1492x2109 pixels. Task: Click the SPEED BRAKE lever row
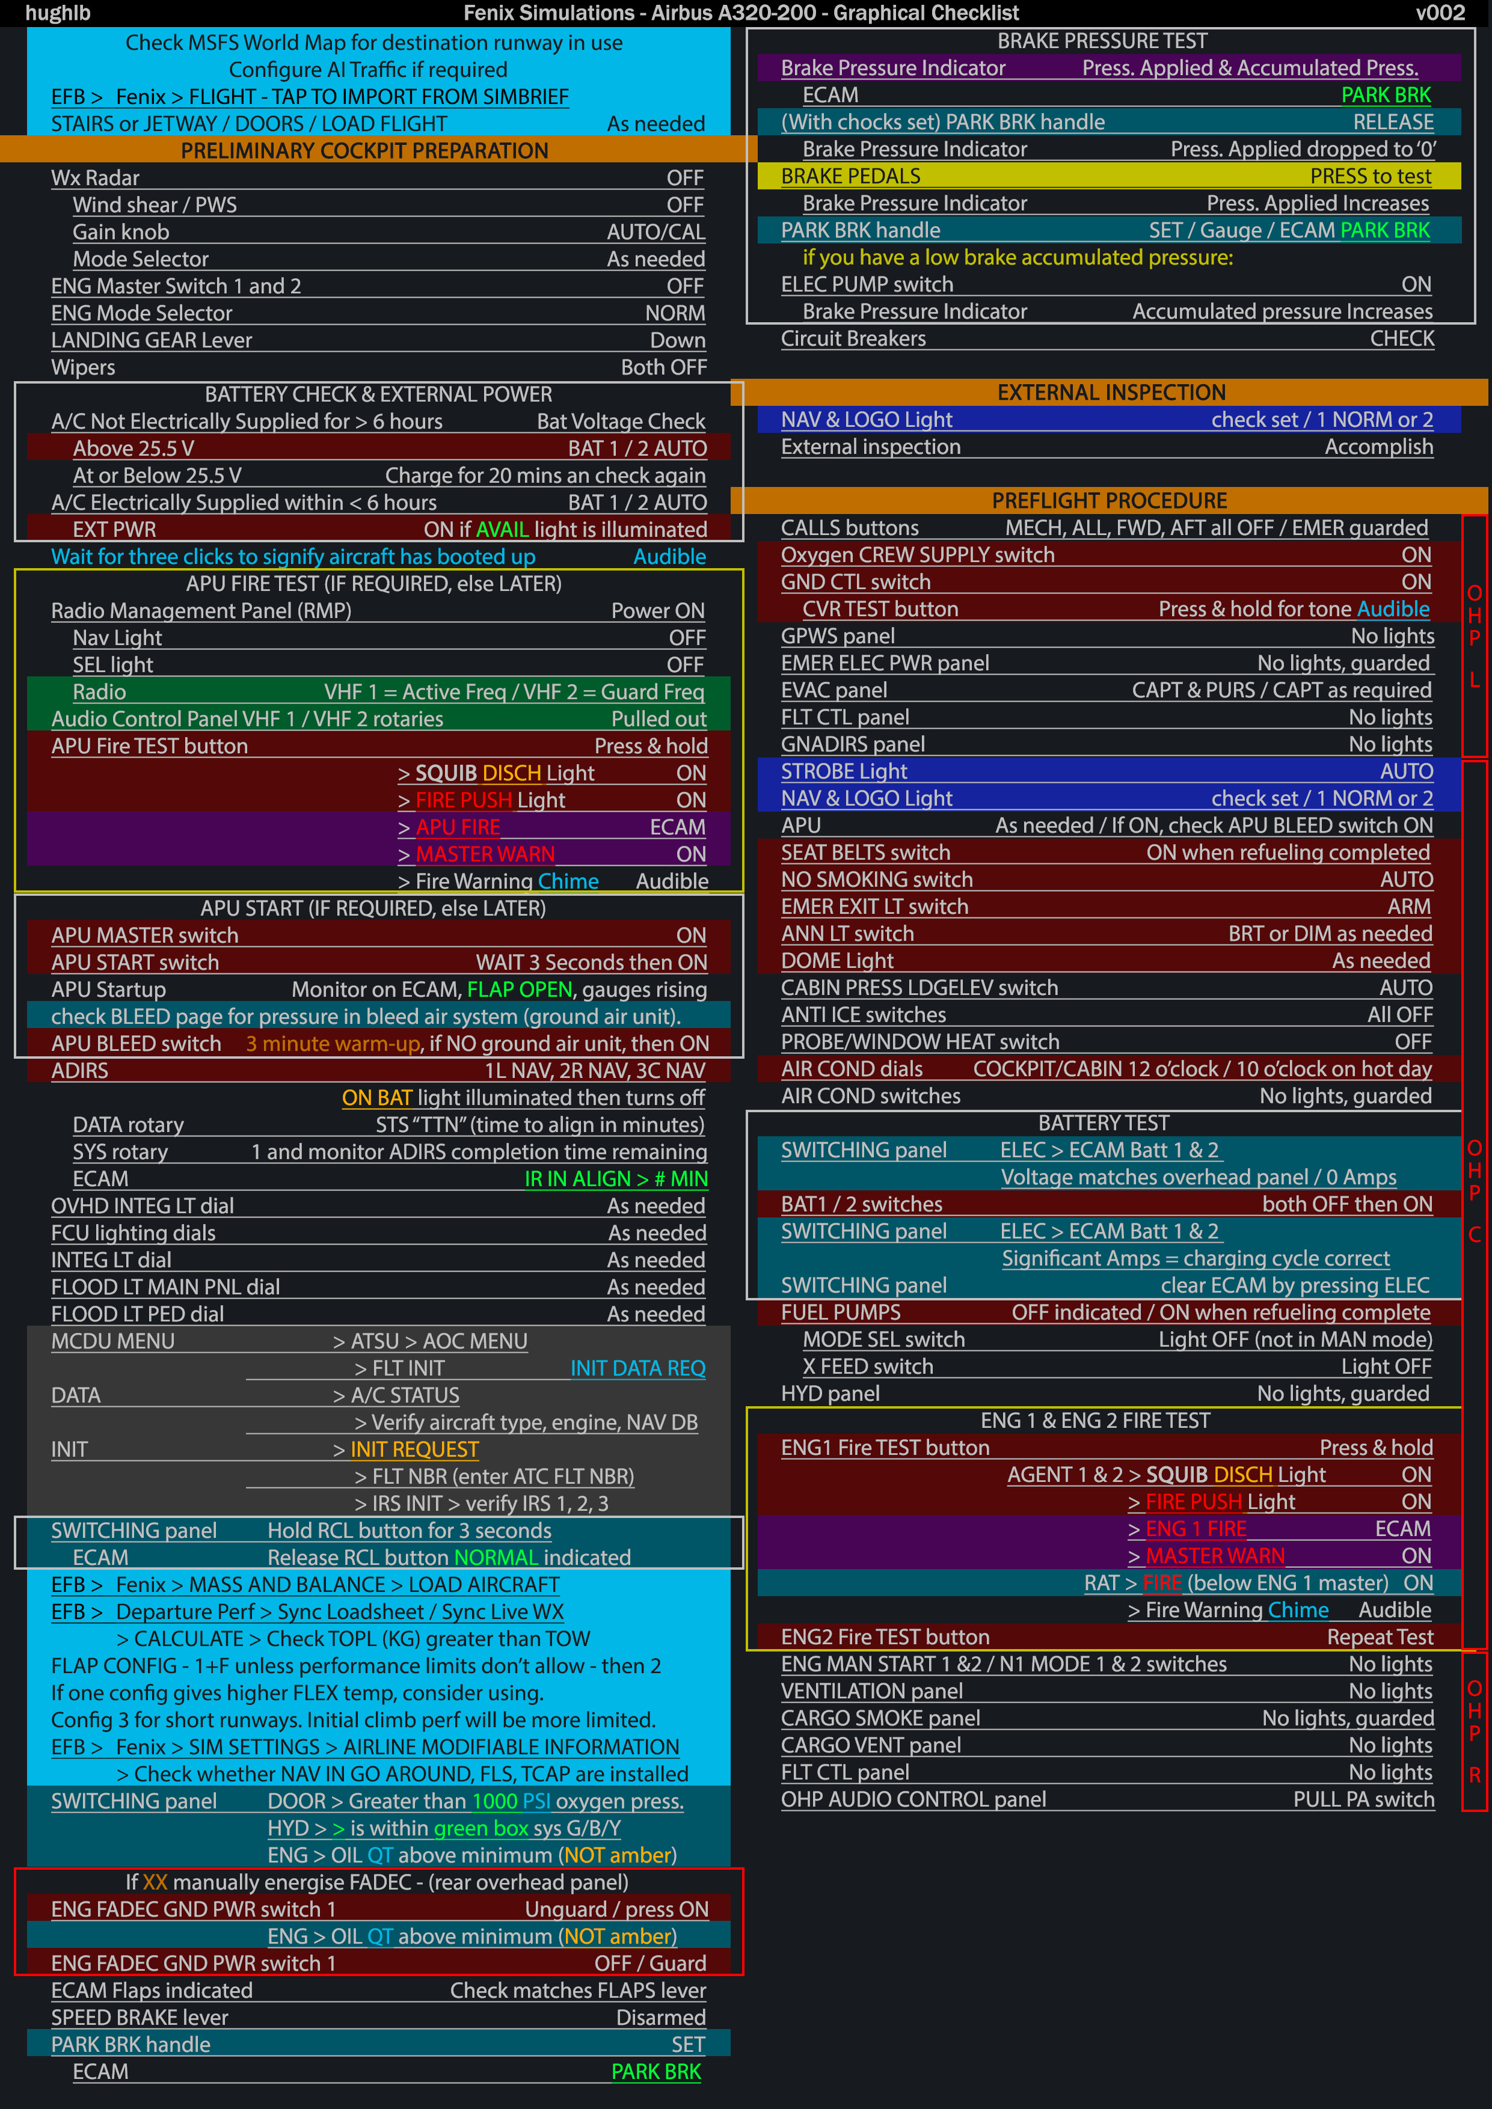(x=378, y=2017)
